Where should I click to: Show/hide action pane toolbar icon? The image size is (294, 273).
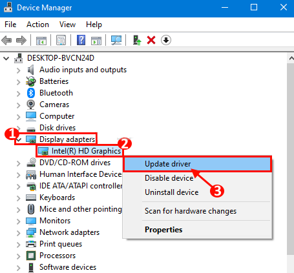[x=96, y=40]
